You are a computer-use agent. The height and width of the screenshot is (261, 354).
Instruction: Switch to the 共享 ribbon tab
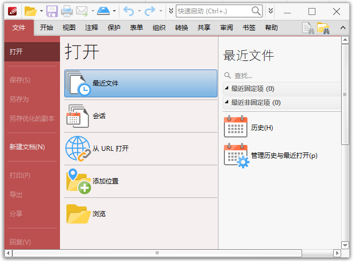204,28
